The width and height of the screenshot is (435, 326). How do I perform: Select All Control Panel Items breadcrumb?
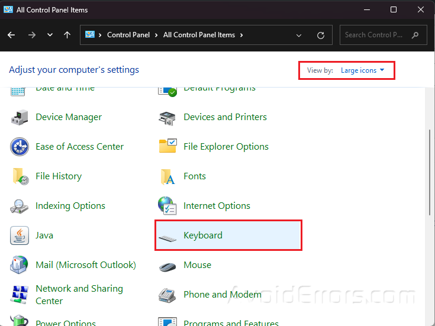199,35
